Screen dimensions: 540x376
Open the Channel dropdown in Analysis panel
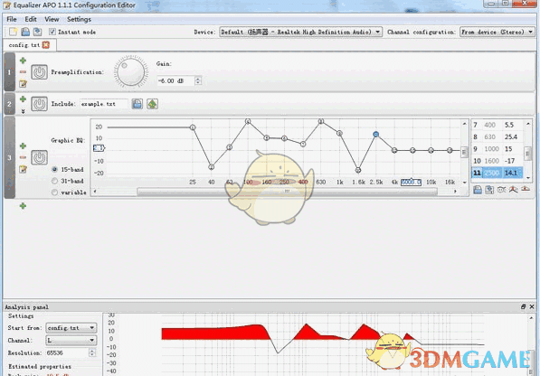pyautogui.click(x=71, y=340)
